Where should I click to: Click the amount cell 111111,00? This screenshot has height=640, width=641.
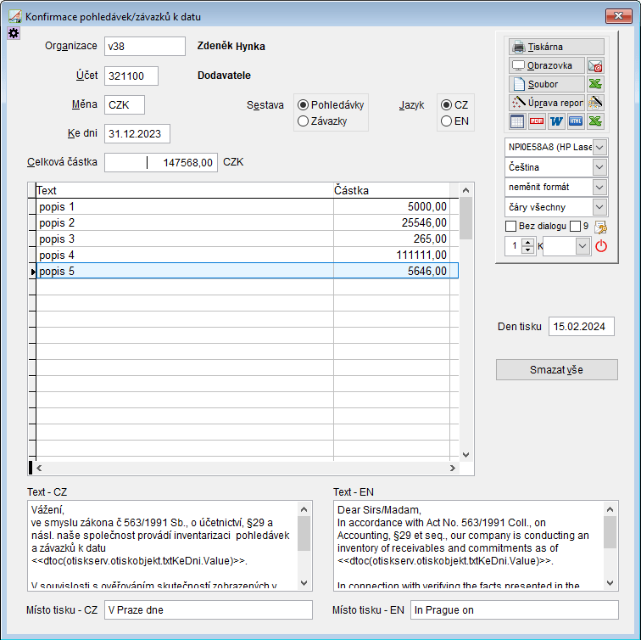coord(392,255)
